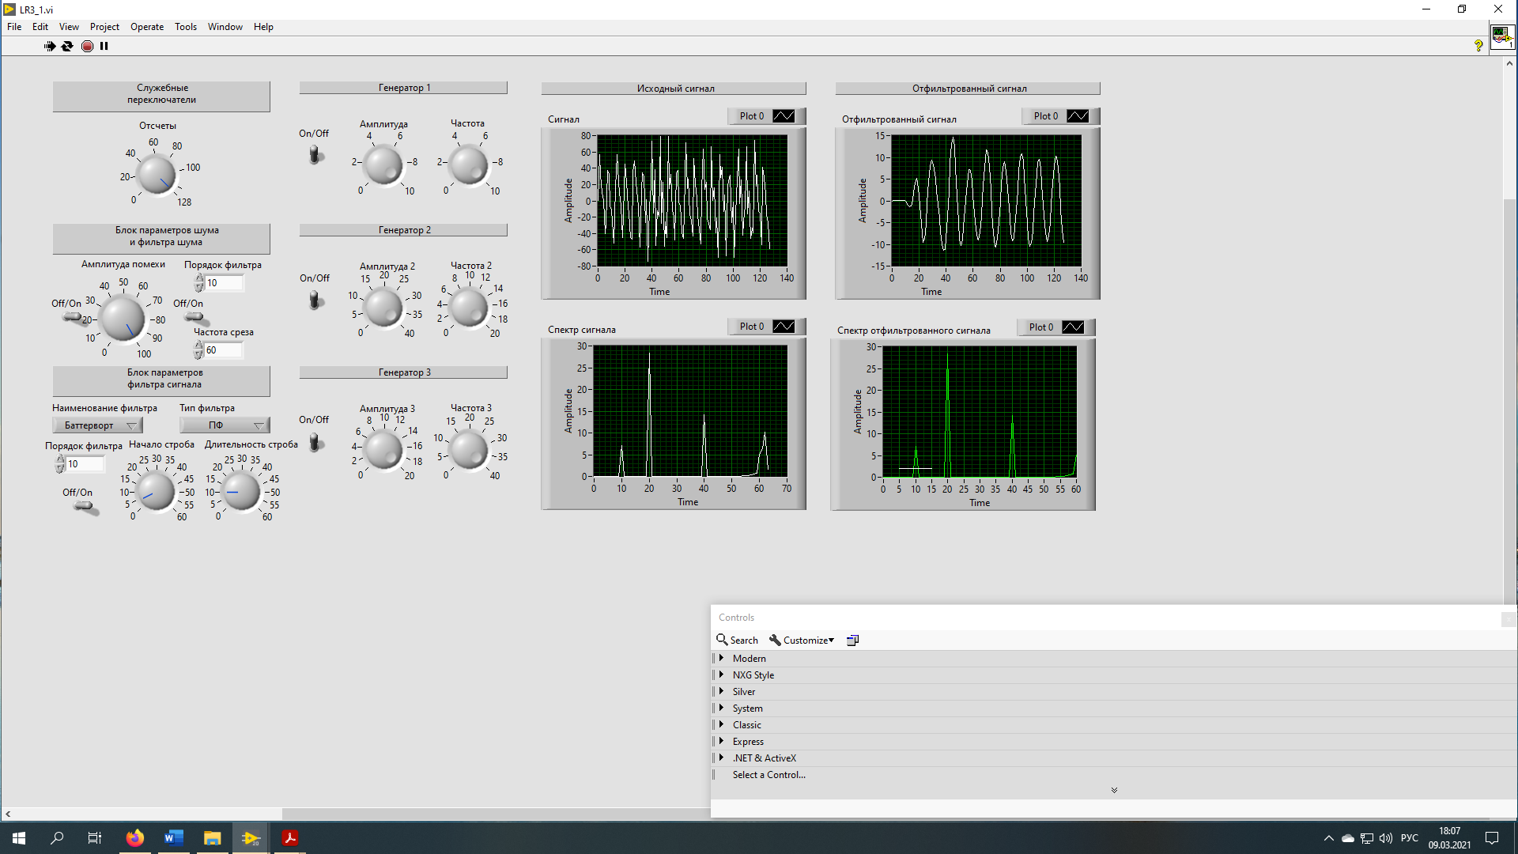The image size is (1518, 854).
Task: Open the File menu
Action: click(14, 27)
